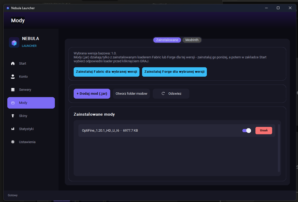Refresh list with Odswiez button text
The width and height of the screenshot is (298, 202).
[175, 94]
